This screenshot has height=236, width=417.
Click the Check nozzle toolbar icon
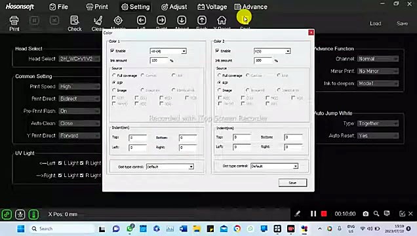[x=75, y=20]
